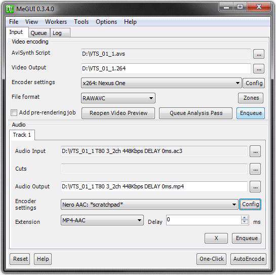Screen dimensions: 276x275
Task: Increase audio delay with up arrow
Action: point(244,218)
